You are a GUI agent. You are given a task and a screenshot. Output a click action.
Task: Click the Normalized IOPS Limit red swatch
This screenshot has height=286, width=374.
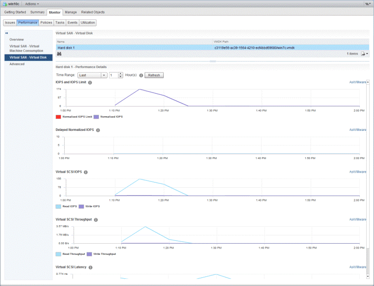[58, 117]
